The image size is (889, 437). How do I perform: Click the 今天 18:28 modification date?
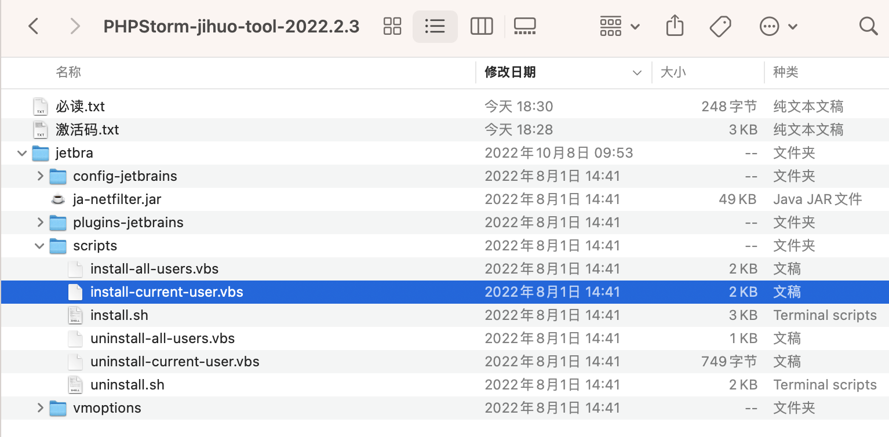coord(519,130)
